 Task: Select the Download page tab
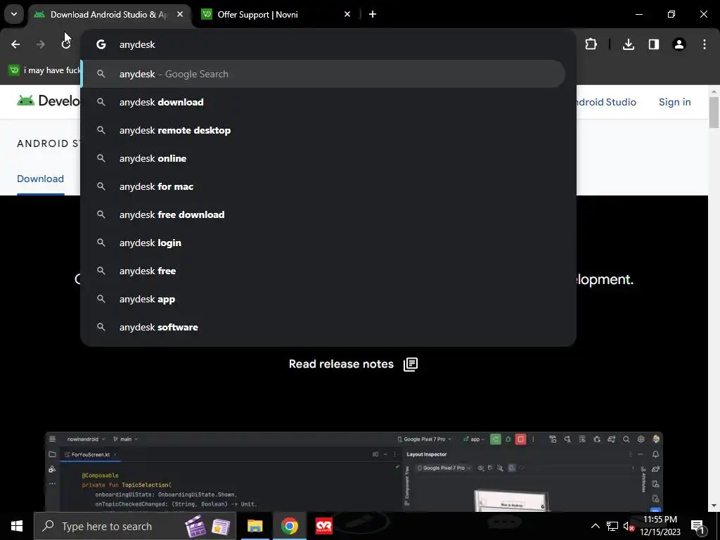coord(40,179)
